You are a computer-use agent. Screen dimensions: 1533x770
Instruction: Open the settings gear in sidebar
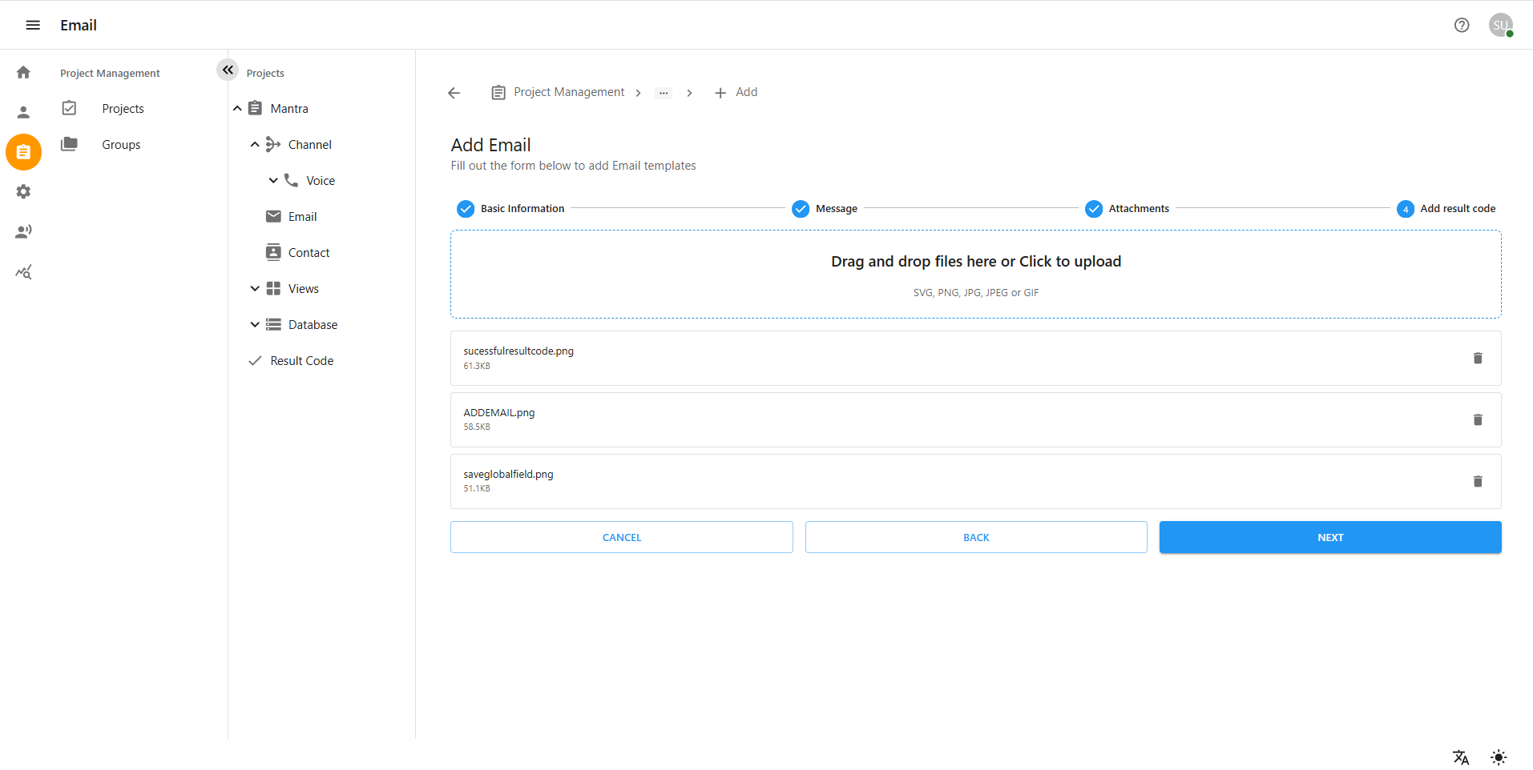coord(23,192)
